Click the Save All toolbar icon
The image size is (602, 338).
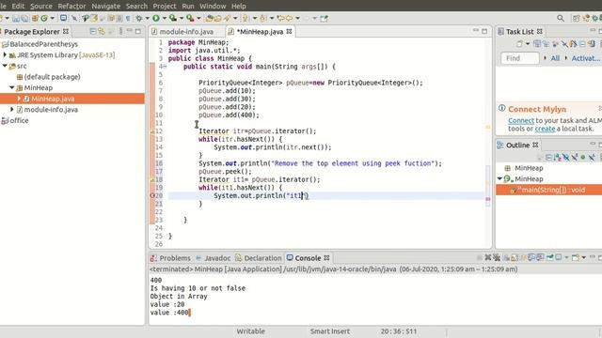(24, 19)
